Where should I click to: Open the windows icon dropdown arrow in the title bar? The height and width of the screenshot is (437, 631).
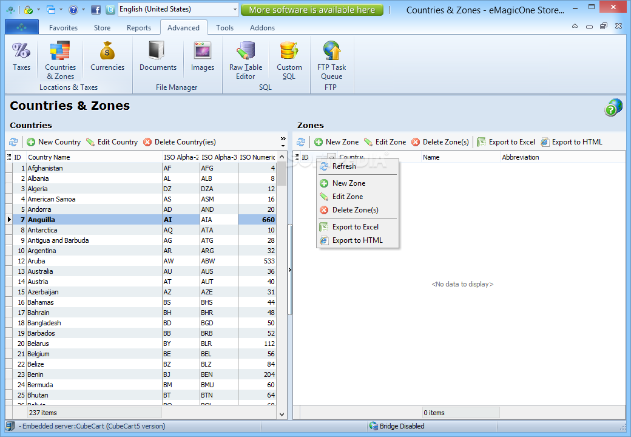tap(61, 9)
